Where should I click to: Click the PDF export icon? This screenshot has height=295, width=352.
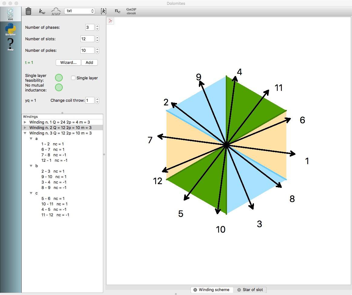[x=110, y=21]
